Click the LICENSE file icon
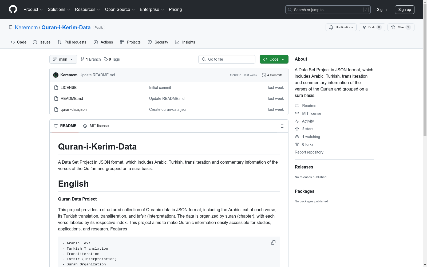The image size is (427, 267). pyautogui.click(x=56, y=88)
